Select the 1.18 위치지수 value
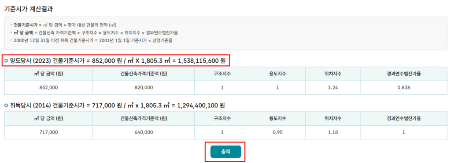Viewport: 451px width, 163px height. pyautogui.click(x=333, y=132)
